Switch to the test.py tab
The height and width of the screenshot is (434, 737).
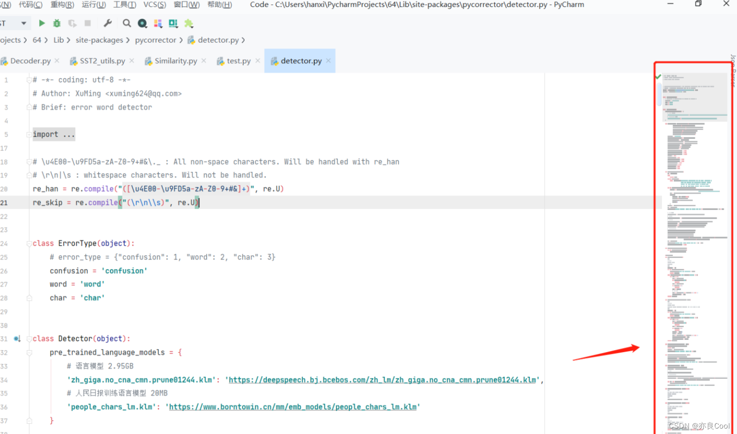tap(239, 61)
